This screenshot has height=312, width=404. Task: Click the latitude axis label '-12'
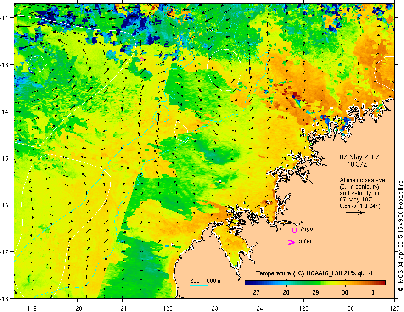tap(5, 18)
